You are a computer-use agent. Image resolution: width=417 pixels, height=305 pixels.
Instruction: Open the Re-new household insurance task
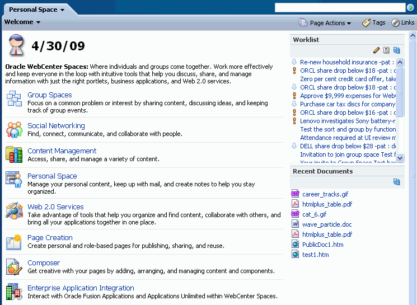click(x=348, y=62)
